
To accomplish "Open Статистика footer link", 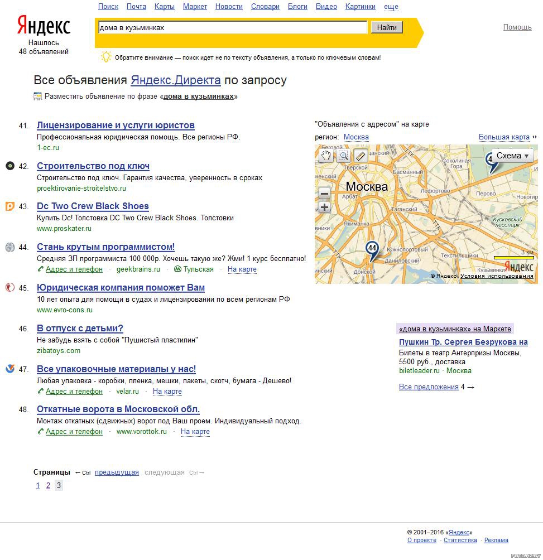I will click(460, 540).
